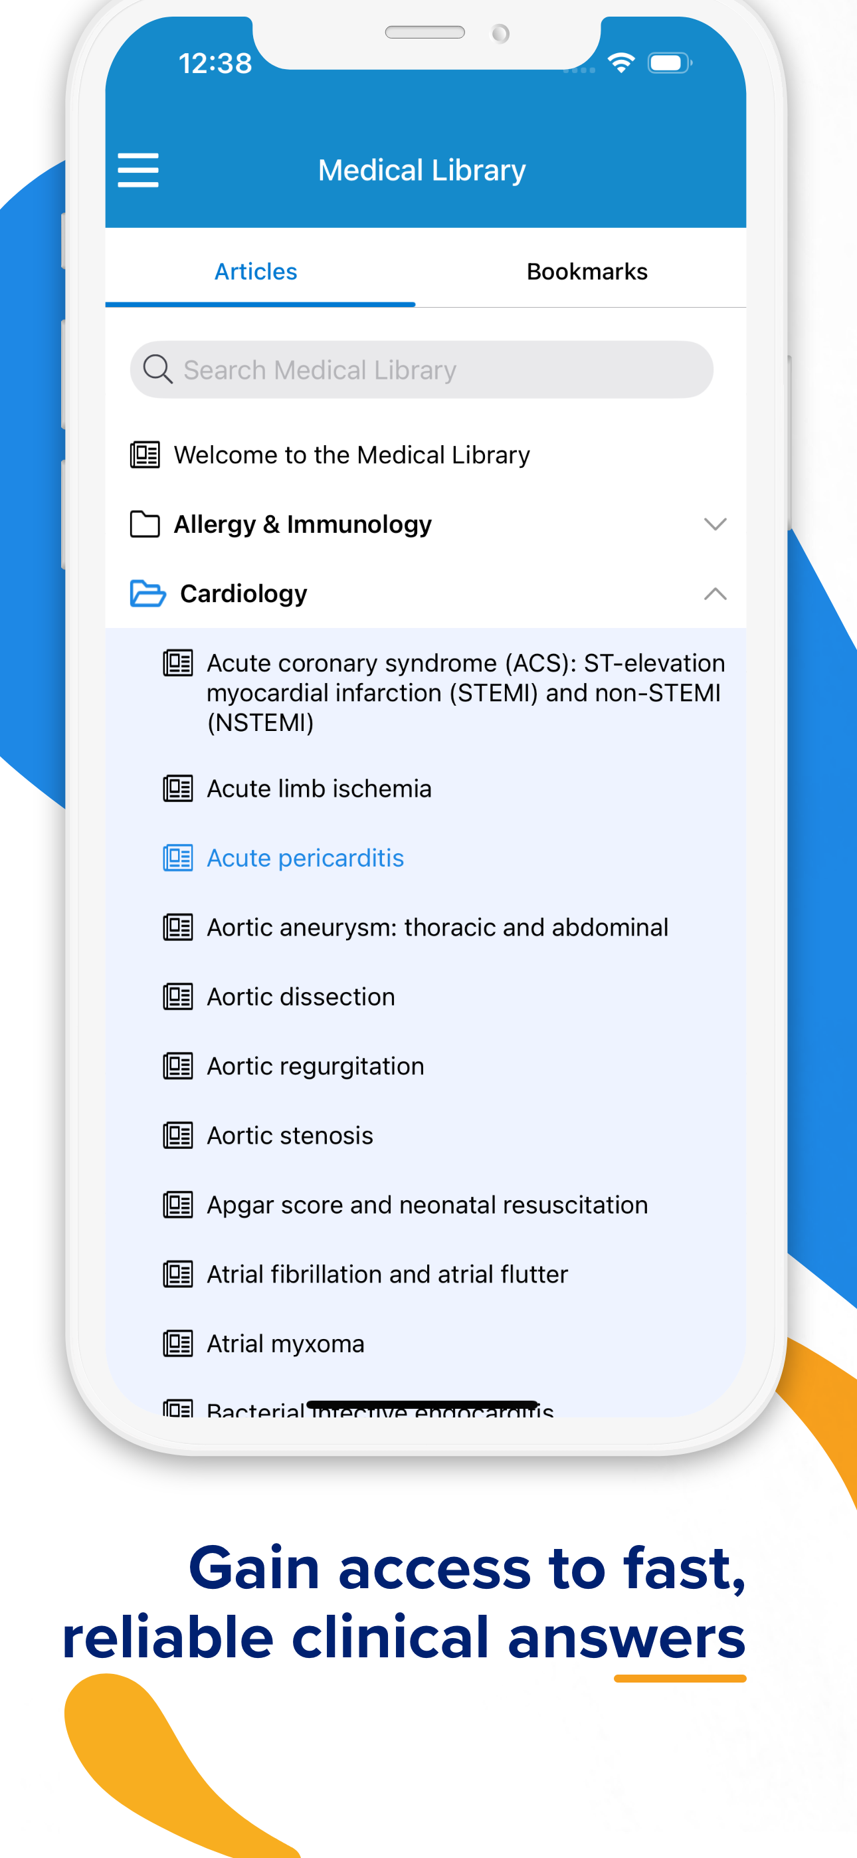
Task: Click the Welcome article newspaper icon
Action: click(x=144, y=455)
